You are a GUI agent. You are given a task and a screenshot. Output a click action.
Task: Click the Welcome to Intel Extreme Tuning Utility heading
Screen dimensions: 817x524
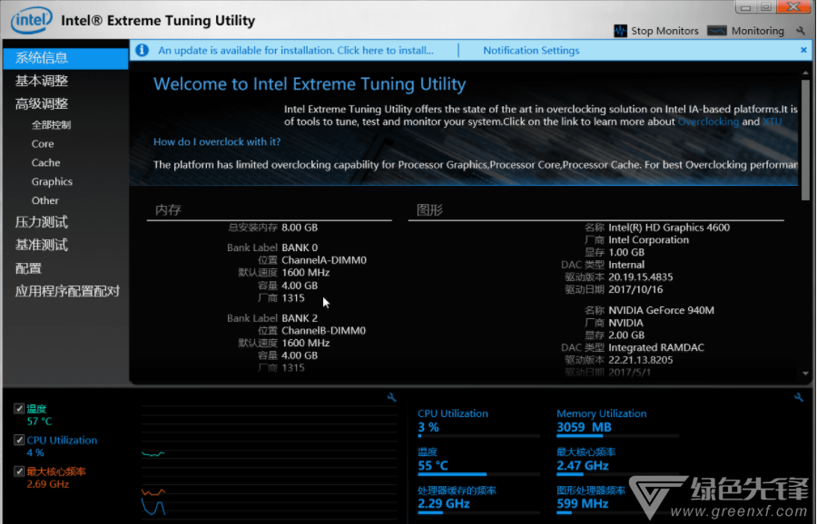[x=310, y=84]
